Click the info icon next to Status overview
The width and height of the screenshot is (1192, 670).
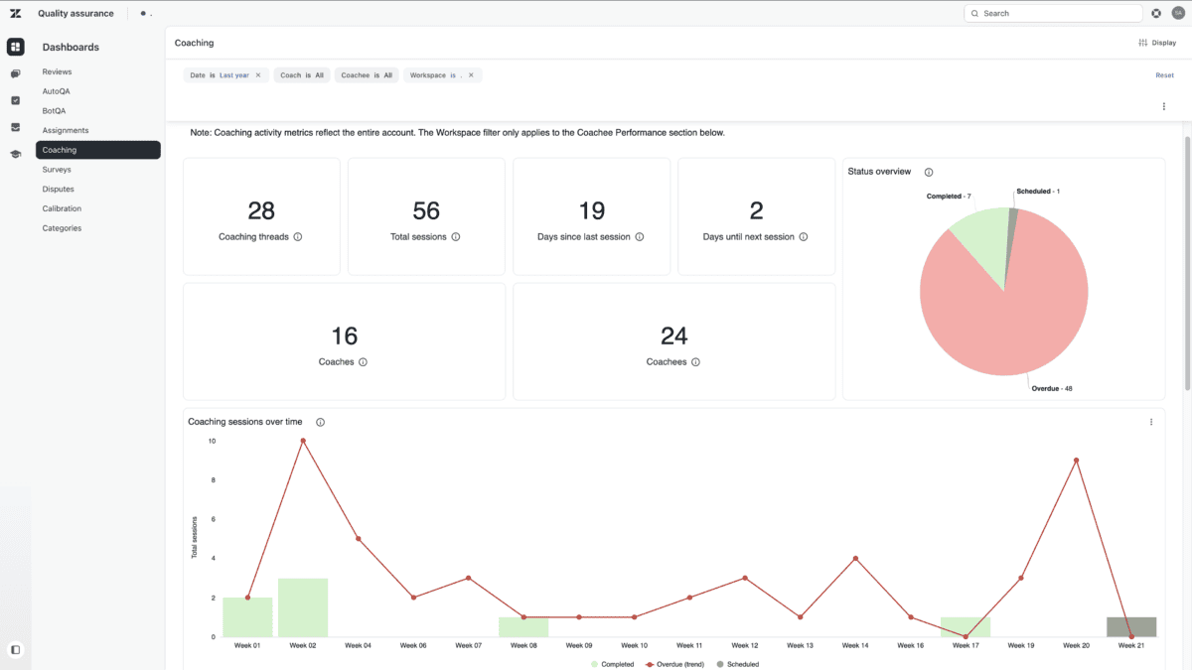point(929,172)
